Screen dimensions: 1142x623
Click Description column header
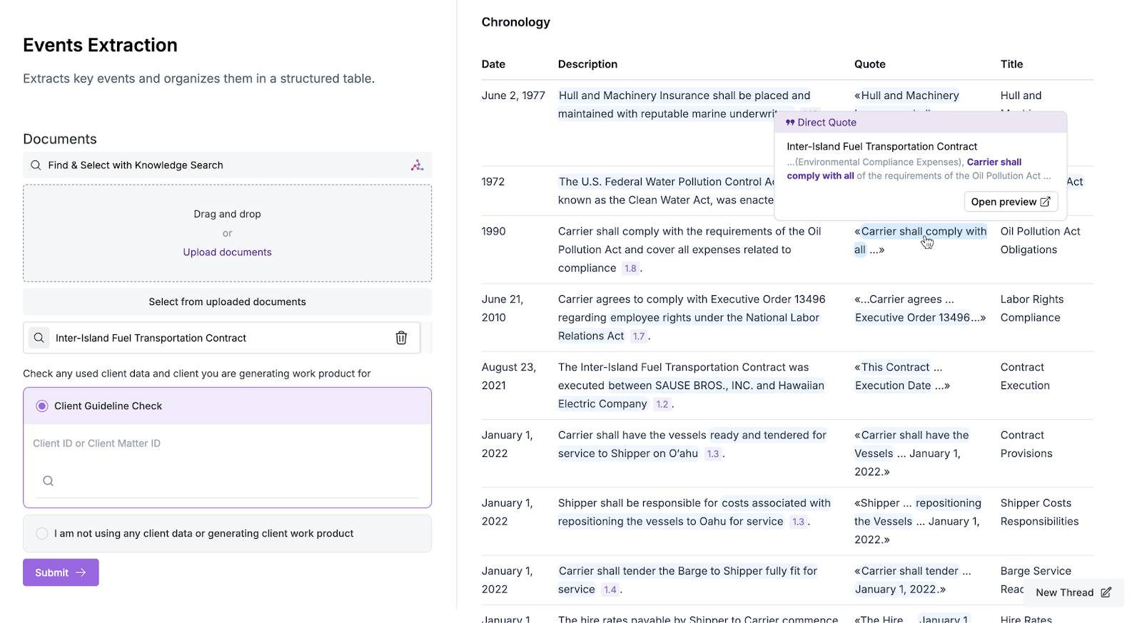[x=587, y=64]
